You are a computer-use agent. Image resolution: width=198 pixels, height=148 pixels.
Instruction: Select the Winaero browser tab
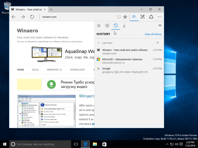coord(28,10)
